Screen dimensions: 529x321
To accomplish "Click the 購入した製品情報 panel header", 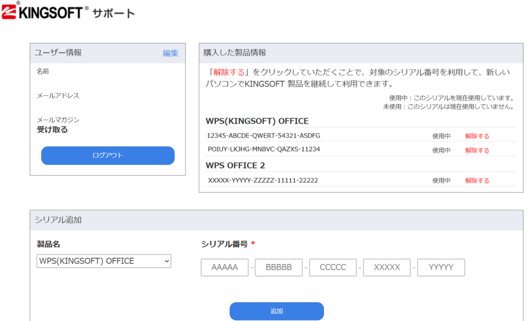I will pyautogui.click(x=361, y=53).
